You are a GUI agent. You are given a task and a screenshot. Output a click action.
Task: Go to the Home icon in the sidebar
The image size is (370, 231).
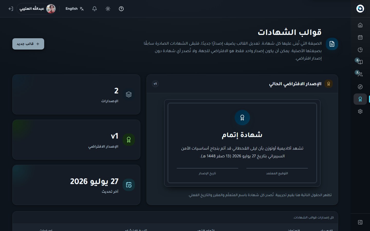tap(360, 25)
